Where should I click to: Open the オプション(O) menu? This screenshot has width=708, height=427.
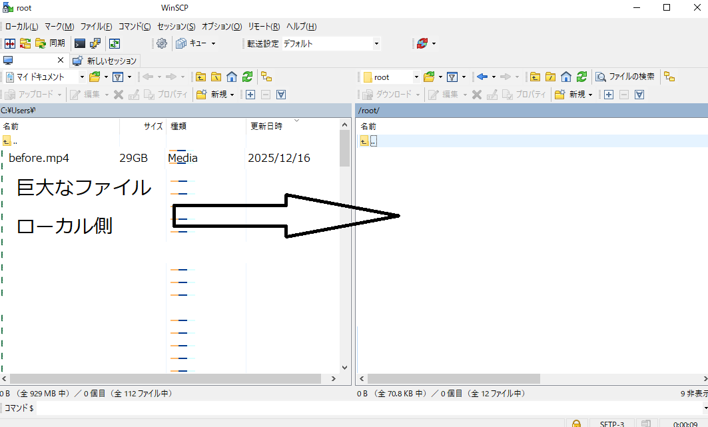(x=222, y=27)
